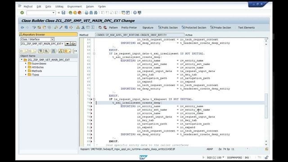Click the Method name field
The height and width of the screenshot is (162, 288).
pos(139,35)
